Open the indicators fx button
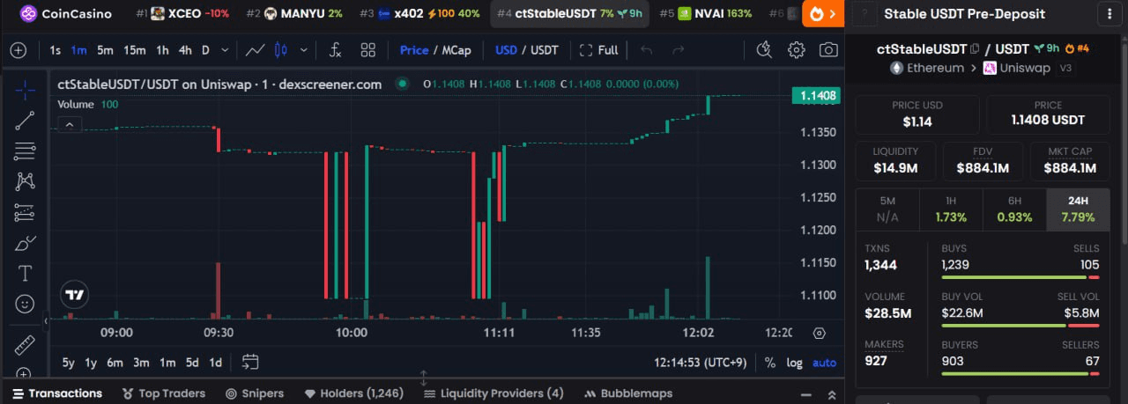Screen dimensions: 1128x404 coord(335,50)
